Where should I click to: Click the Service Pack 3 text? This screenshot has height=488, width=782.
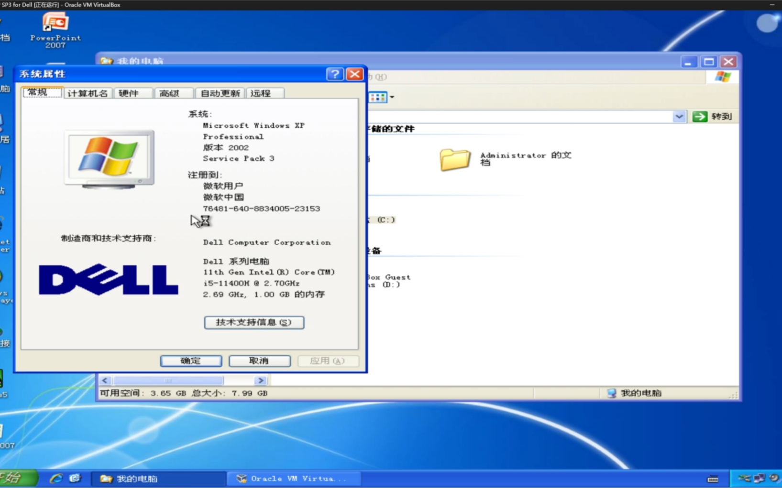239,158
